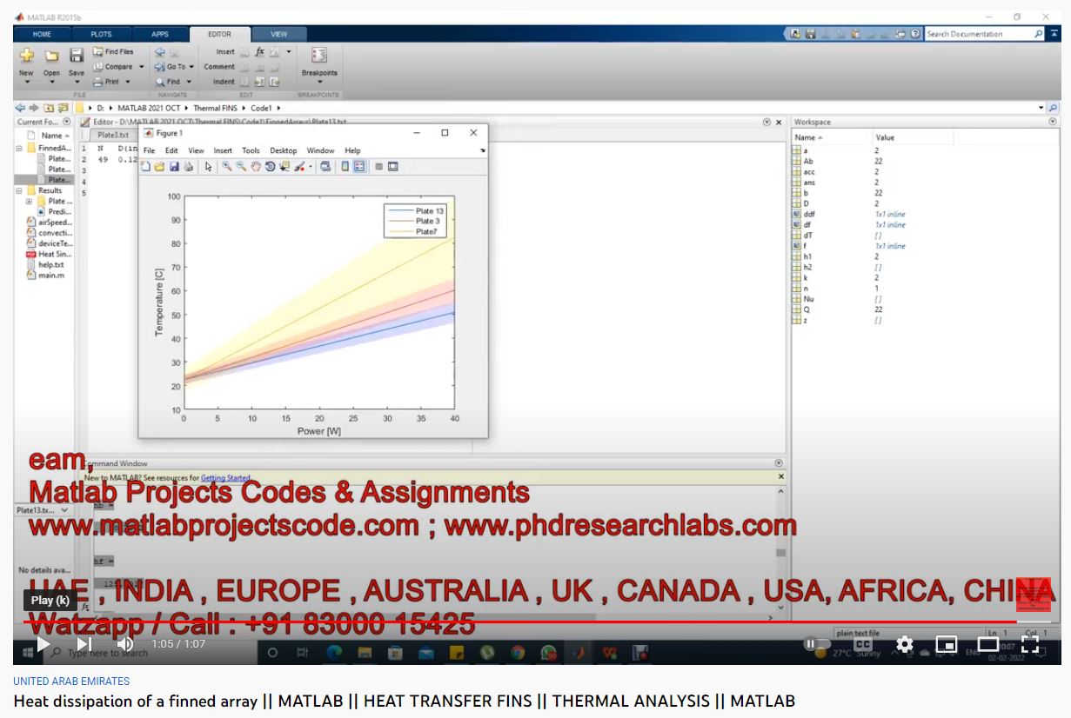Switch to the PLOTS ribbon tab
The width and height of the screenshot is (1071, 718).
click(101, 35)
